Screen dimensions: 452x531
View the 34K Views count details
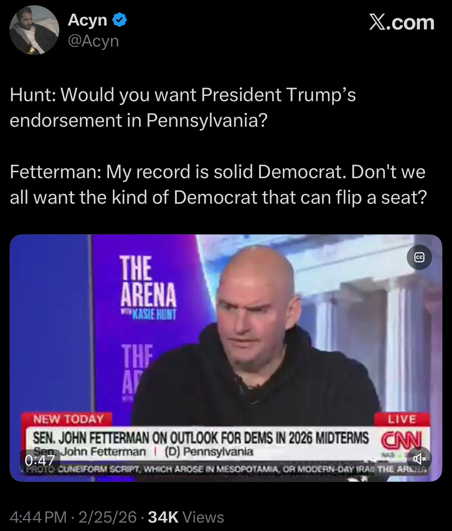pos(186,517)
